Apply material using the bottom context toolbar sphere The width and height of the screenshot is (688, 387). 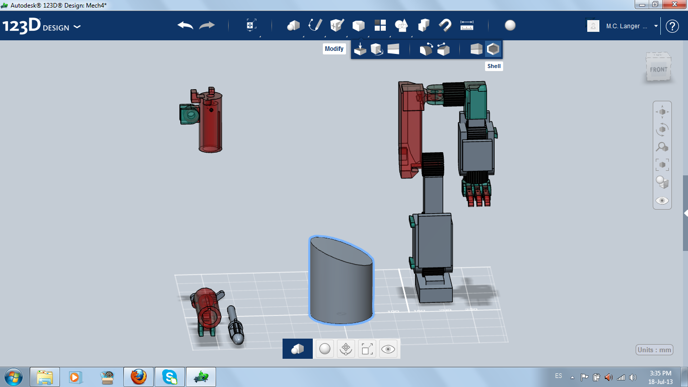(325, 348)
